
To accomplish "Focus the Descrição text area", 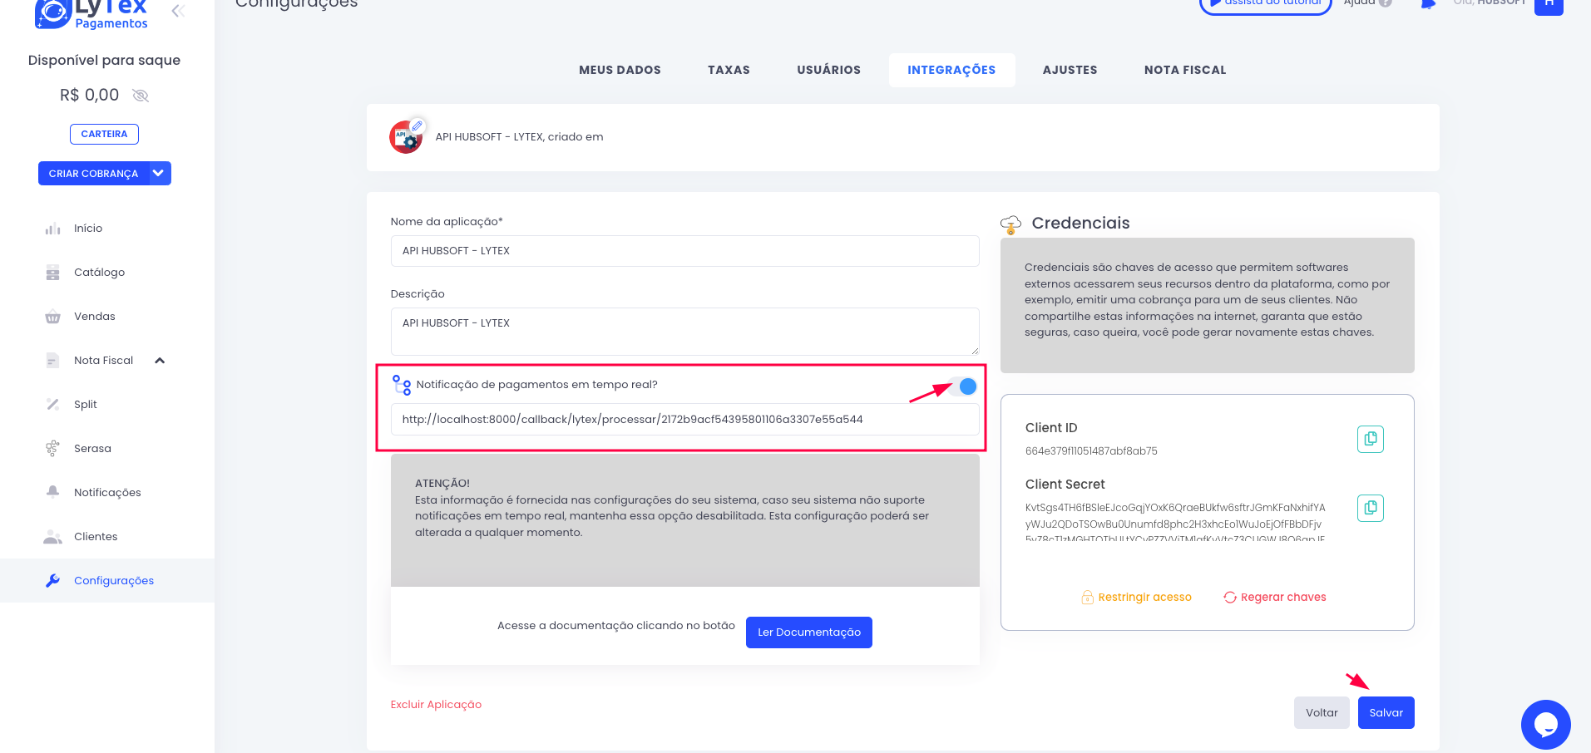I will (x=684, y=332).
